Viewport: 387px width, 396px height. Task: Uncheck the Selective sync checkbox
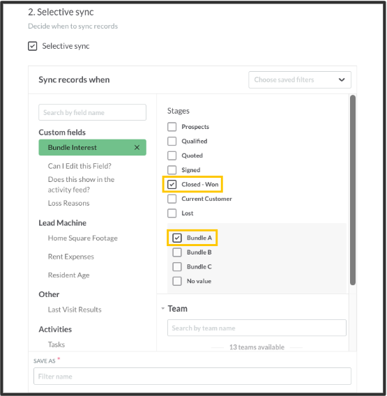tap(33, 46)
